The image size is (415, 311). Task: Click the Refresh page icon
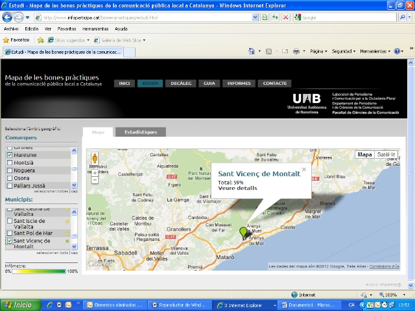point(275,17)
